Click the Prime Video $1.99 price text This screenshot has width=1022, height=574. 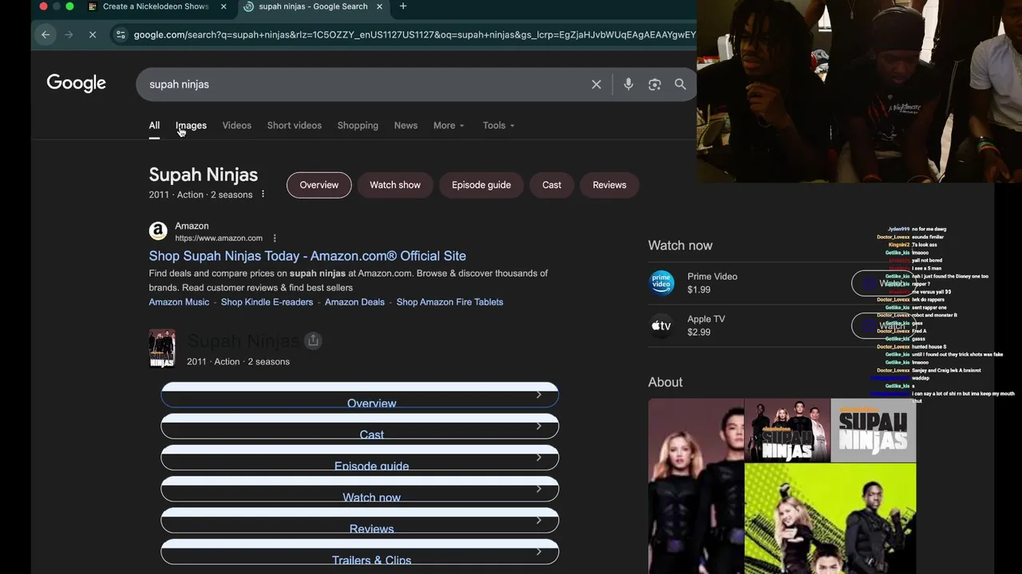pyautogui.click(x=699, y=290)
